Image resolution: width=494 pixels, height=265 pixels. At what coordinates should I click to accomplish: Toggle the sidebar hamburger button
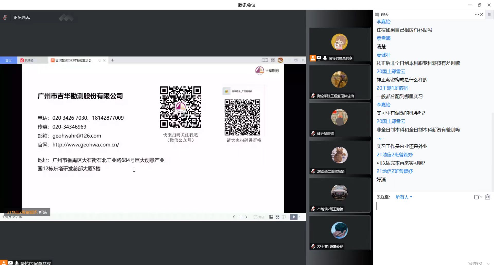click(x=489, y=14)
